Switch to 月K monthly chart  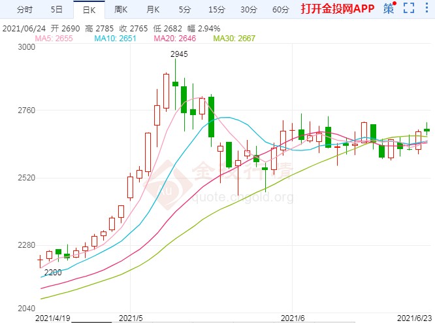(x=153, y=9)
